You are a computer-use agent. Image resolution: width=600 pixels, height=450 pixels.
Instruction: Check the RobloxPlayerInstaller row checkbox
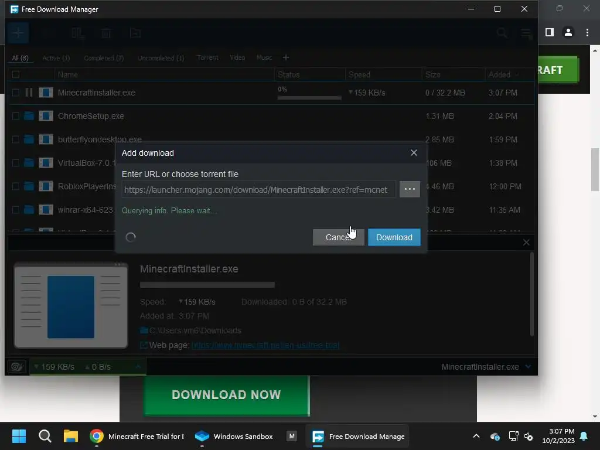click(16, 186)
